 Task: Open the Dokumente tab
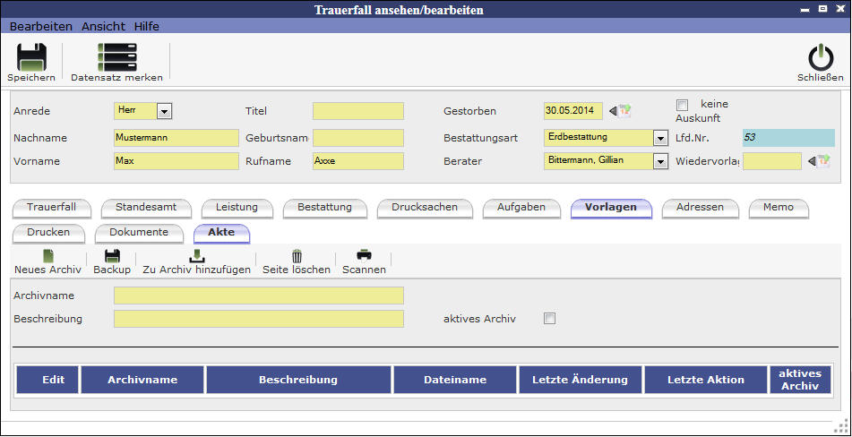point(139,232)
